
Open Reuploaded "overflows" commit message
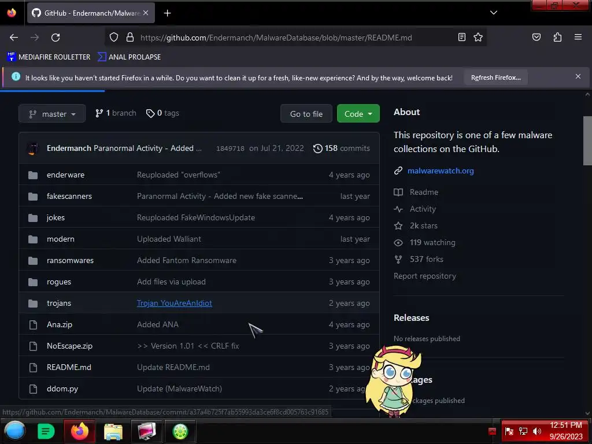(179, 175)
